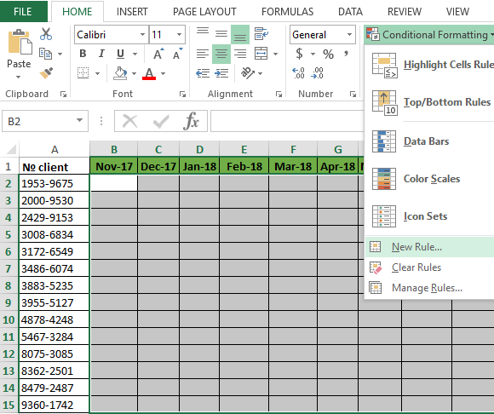Toggle Underline formatting
The image size is (494, 414).
tap(120, 54)
